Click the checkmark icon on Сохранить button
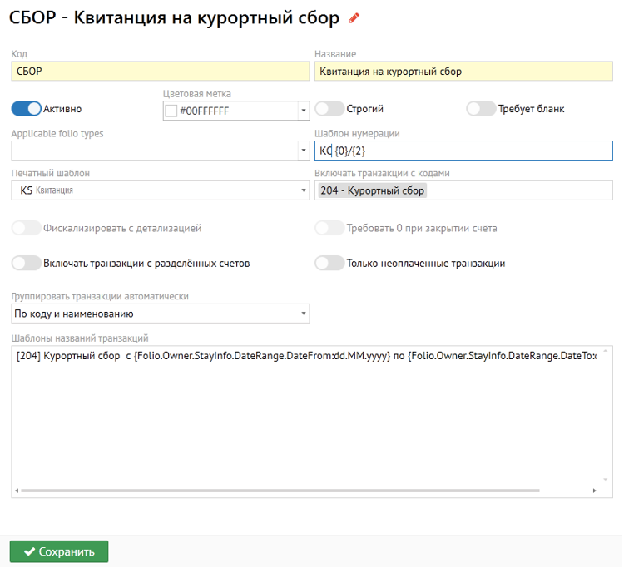629x573 pixels. (x=29, y=551)
